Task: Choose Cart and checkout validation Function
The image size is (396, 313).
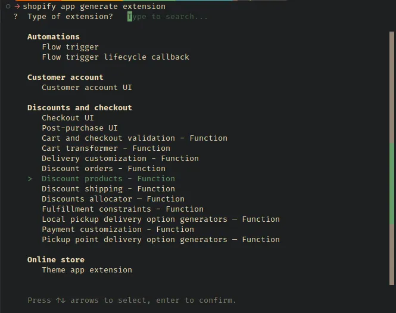Action: (135, 138)
